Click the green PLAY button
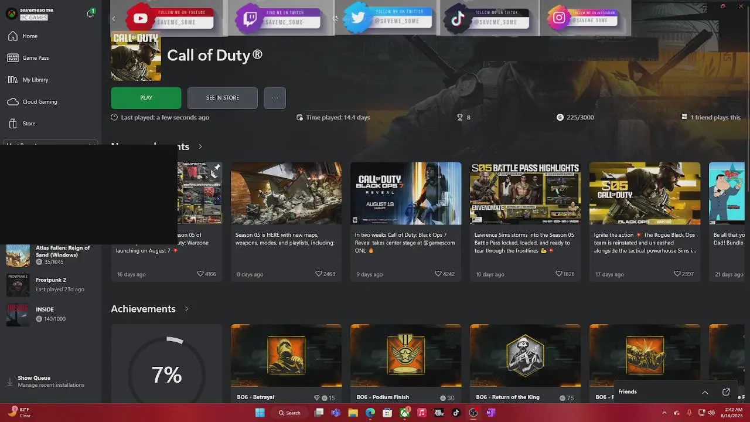 click(146, 98)
